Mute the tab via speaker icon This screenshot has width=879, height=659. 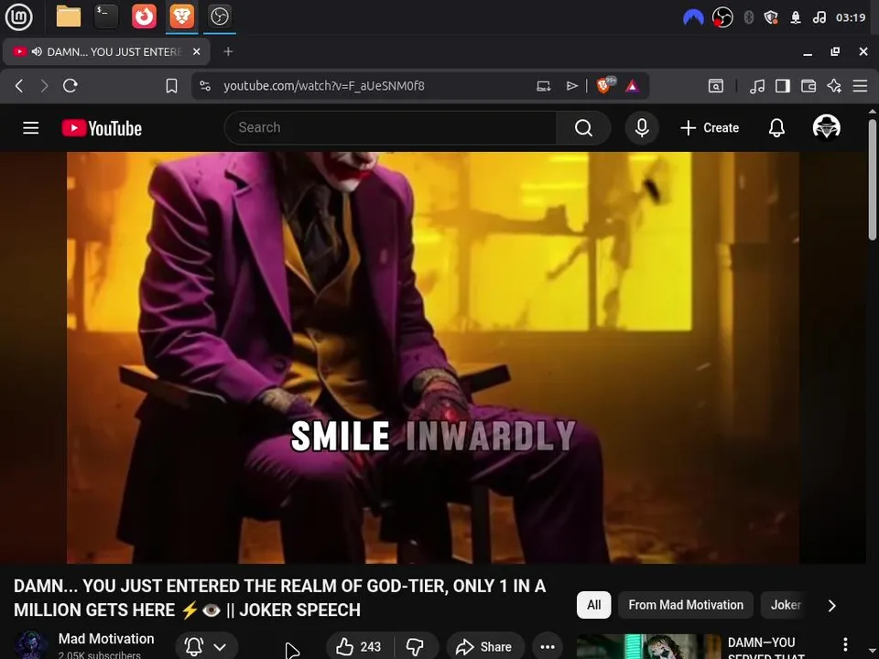[37, 51]
